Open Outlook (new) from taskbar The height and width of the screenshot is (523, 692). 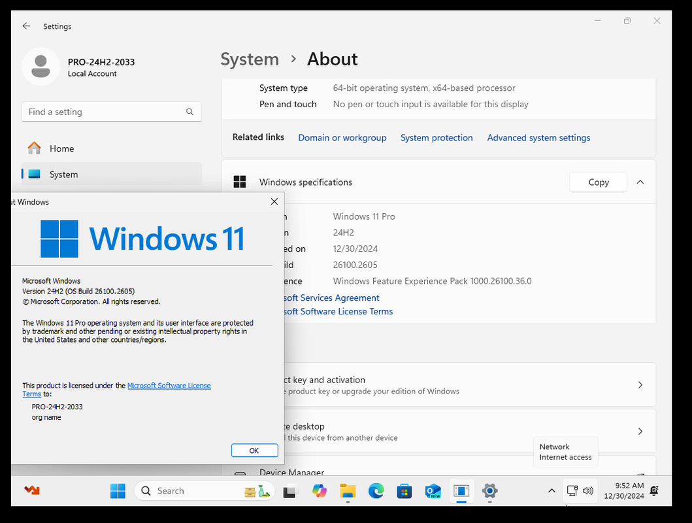(x=433, y=491)
